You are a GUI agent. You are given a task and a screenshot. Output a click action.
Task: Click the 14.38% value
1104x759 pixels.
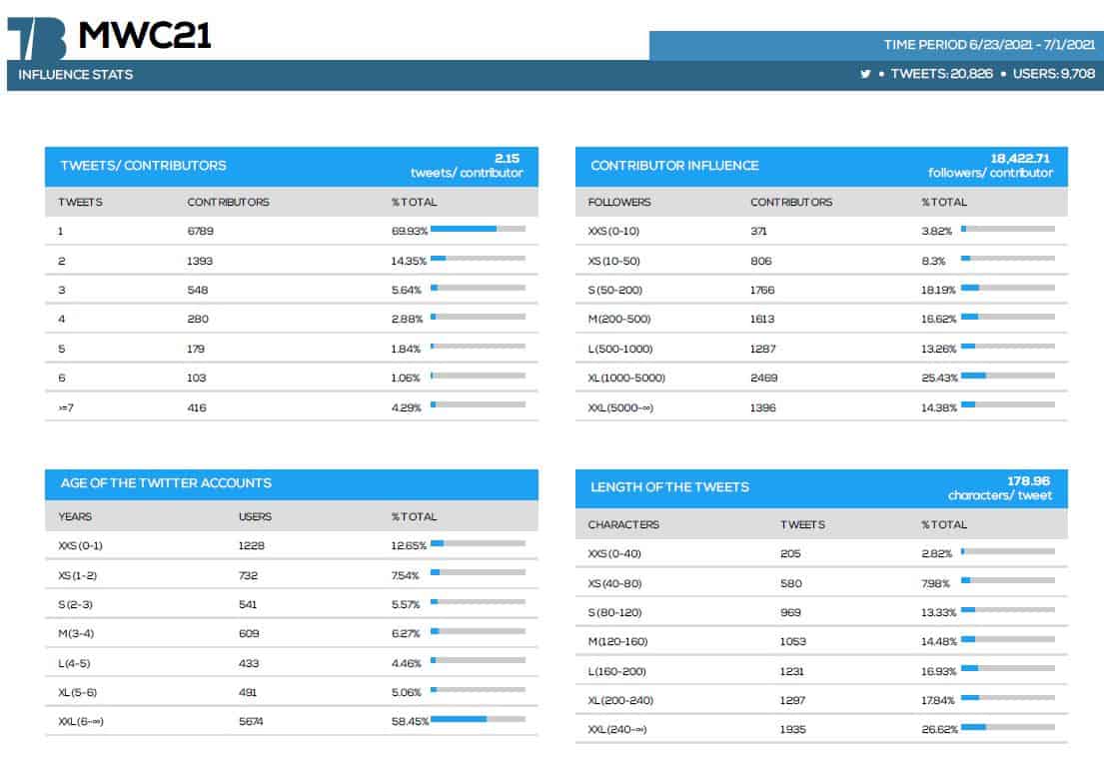point(938,407)
